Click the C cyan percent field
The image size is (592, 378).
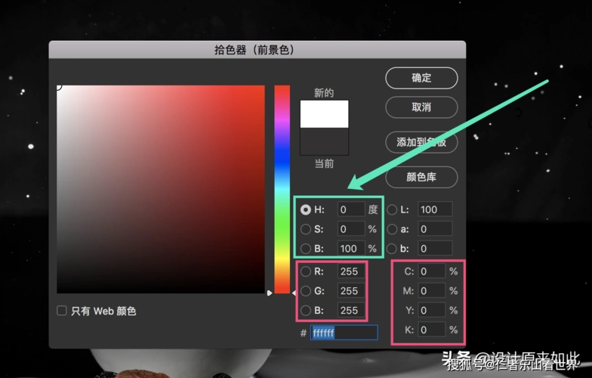tap(432, 271)
